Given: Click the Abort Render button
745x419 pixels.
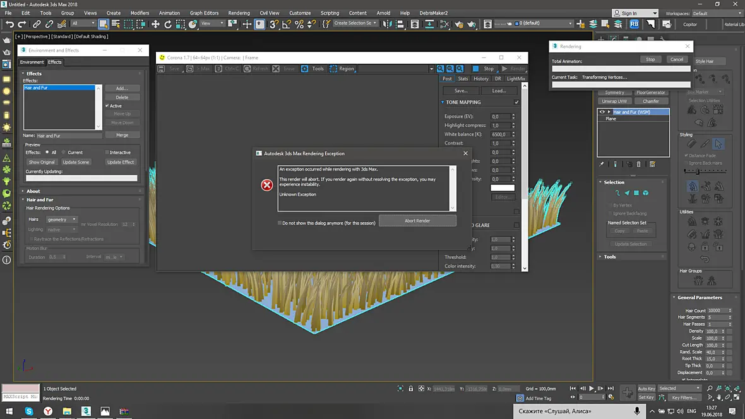Looking at the screenshot, I should click(417, 221).
